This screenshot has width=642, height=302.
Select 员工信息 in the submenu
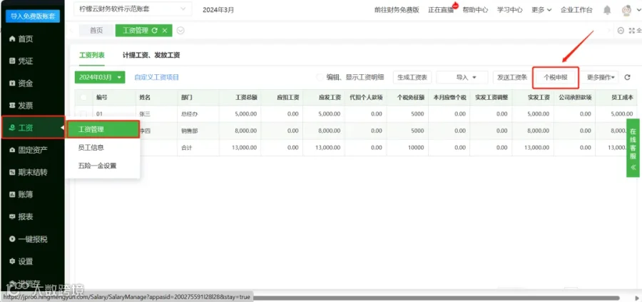coord(91,148)
